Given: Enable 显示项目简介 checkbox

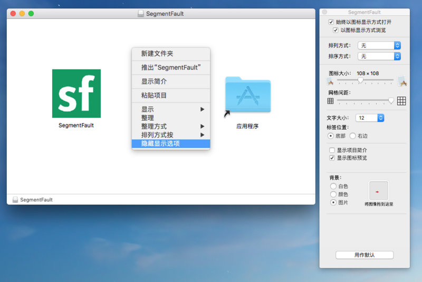Looking at the screenshot, I should 332,150.
